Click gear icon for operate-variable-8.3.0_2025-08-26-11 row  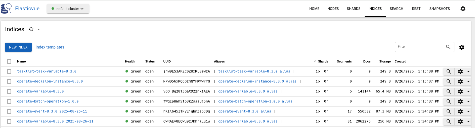[x=460, y=121]
